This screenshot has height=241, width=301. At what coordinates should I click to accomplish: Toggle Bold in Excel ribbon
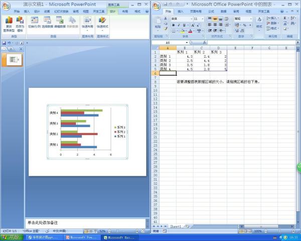tap(174, 25)
